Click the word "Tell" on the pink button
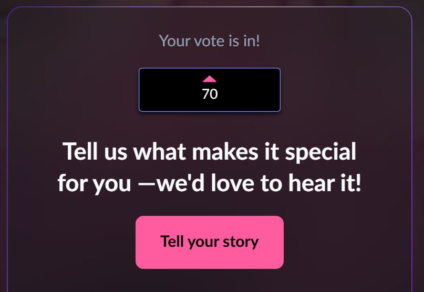424x292 pixels. click(171, 242)
